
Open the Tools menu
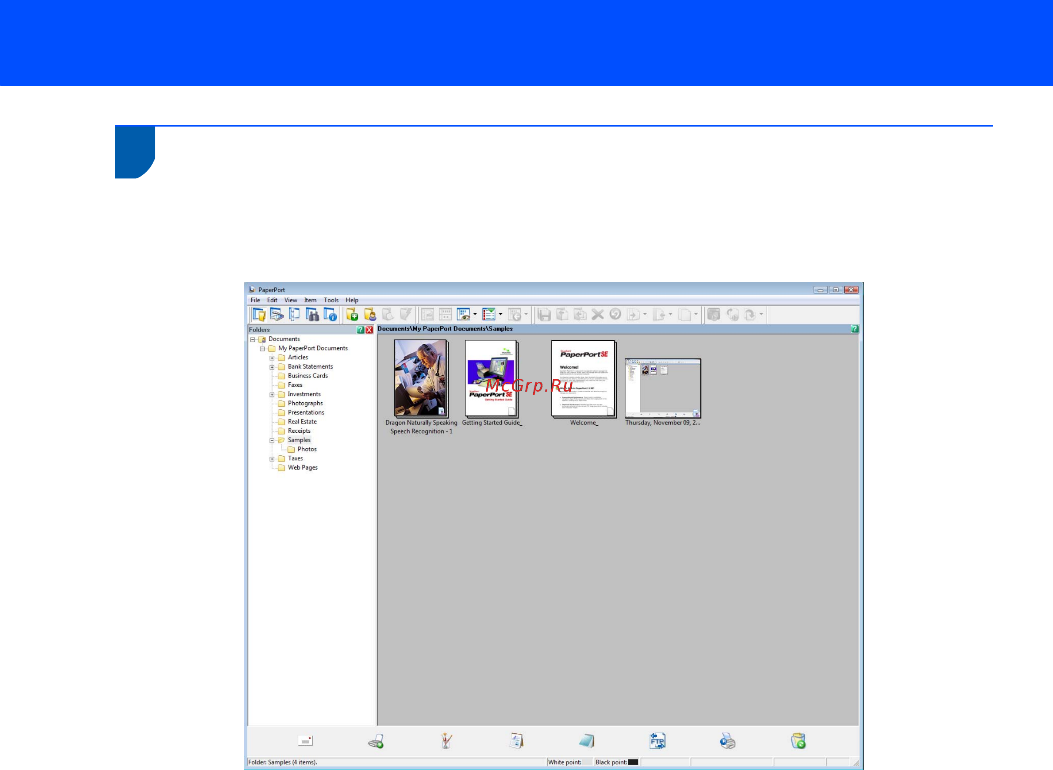331,300
